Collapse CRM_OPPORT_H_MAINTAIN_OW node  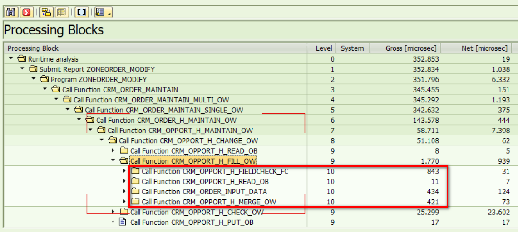point(90,130)
